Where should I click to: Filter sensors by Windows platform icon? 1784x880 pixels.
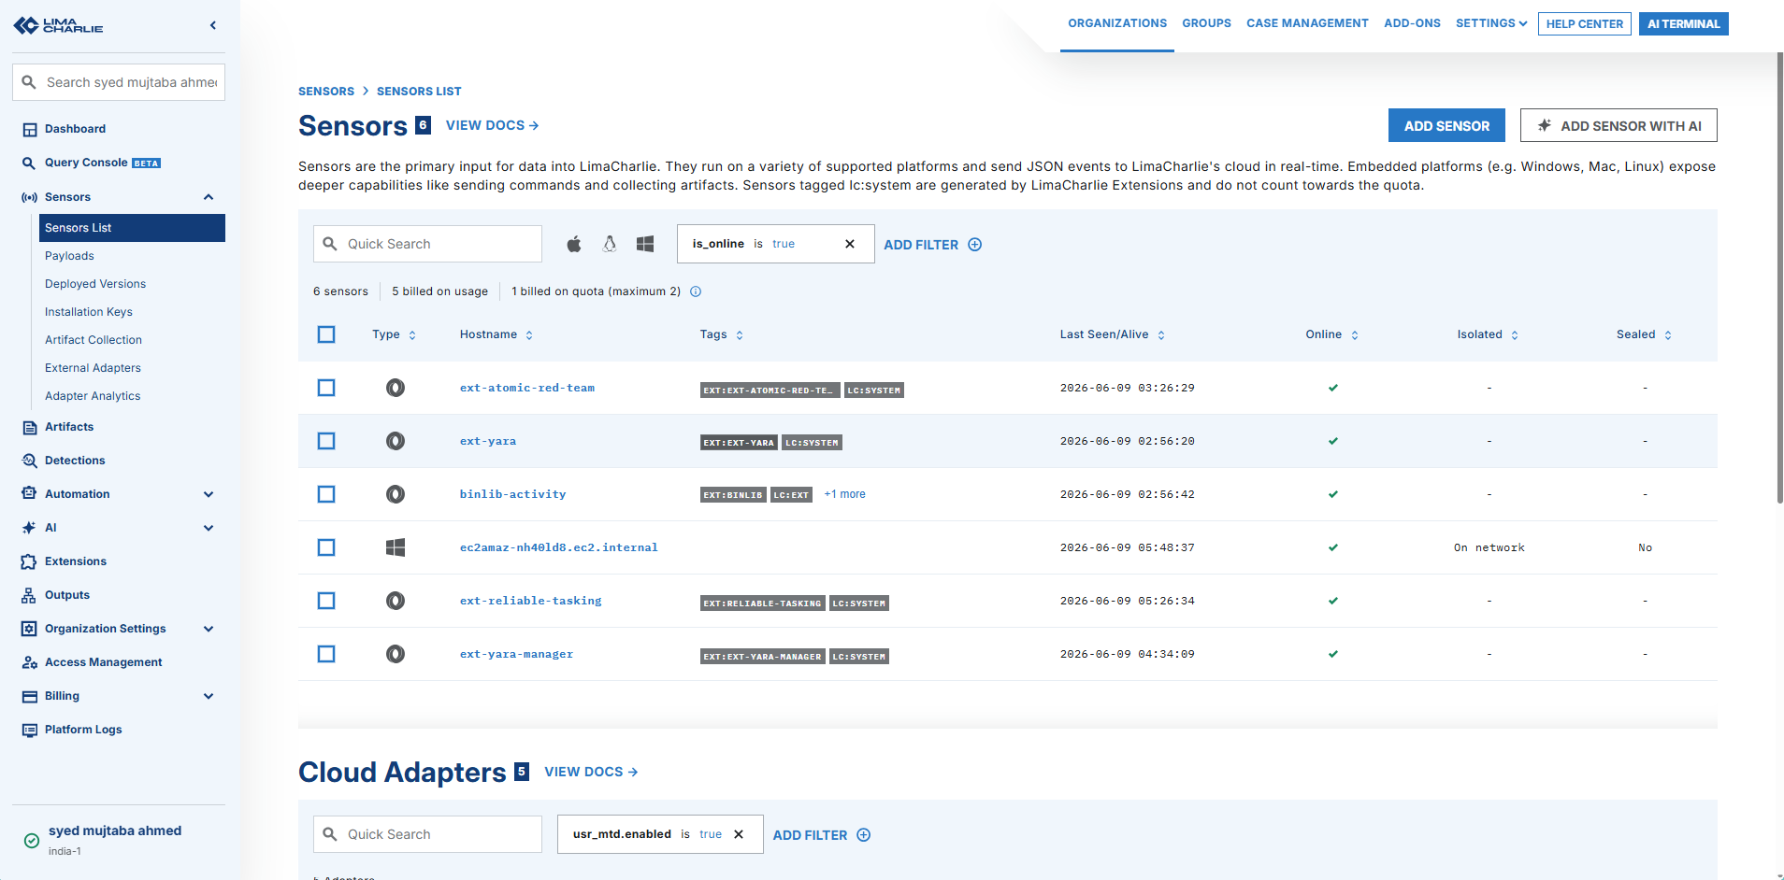[x=645, y=244]
